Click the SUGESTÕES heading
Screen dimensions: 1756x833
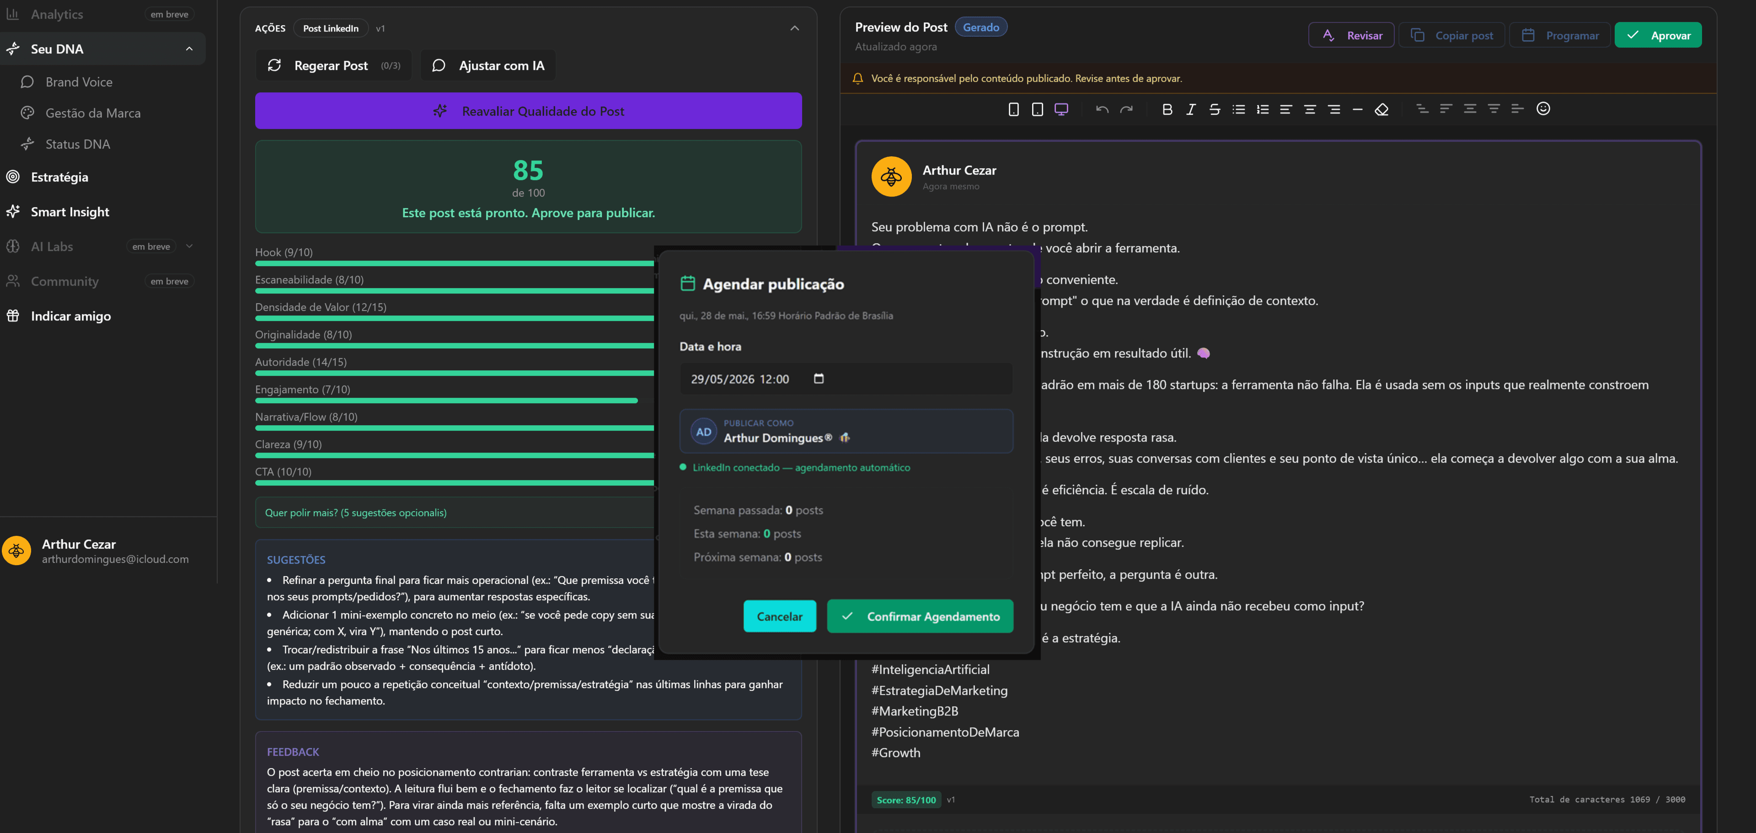point(296,560)
